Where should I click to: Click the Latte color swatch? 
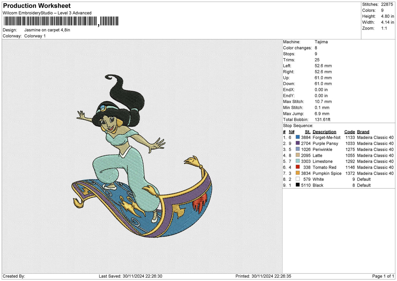[298, 155]
